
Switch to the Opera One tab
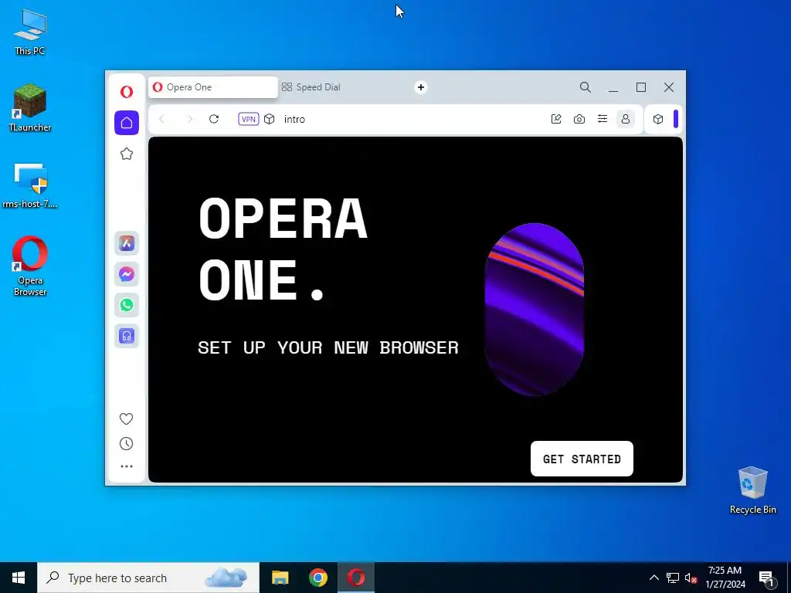[x=213, y=87]
